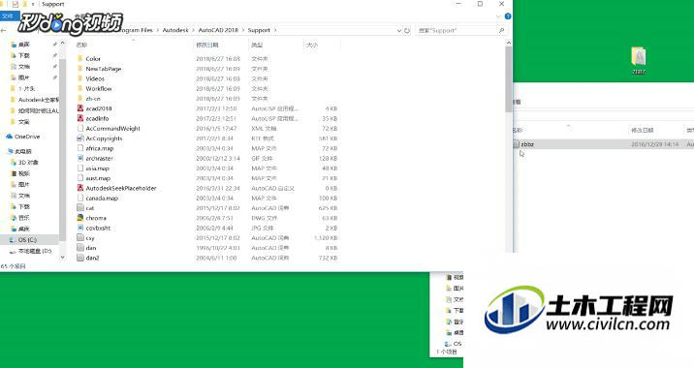
Task: Open the Color folder icon
Action: tap(80, 58)
